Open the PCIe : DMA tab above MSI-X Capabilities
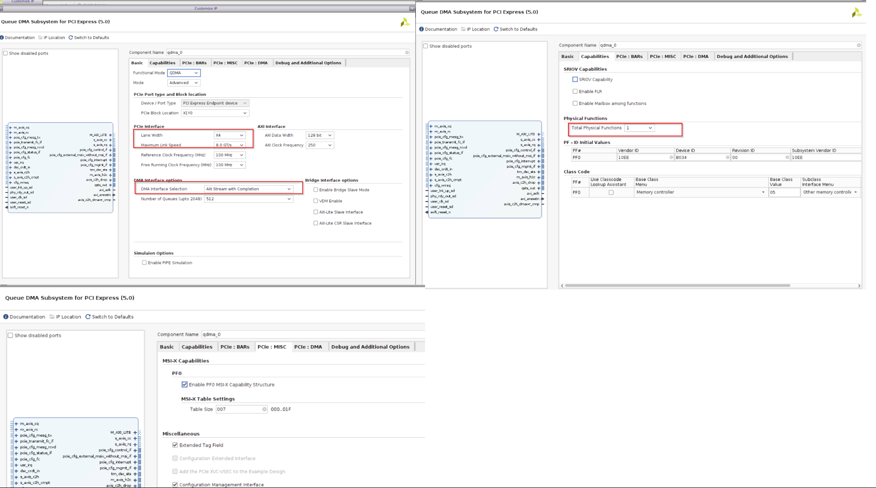The image size is (876, 488). [x=308, y=347]
